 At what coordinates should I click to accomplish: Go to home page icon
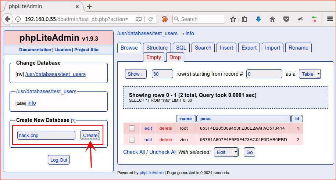pyautogui.click(x=272, y=19)
